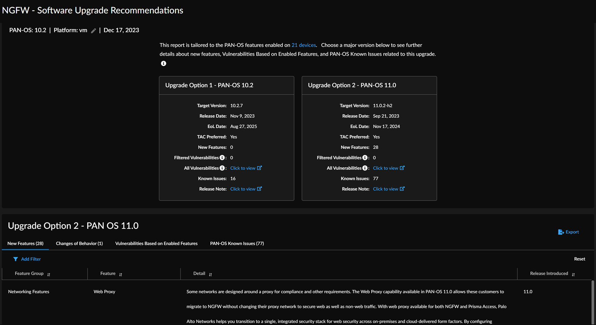This screenshot has height=325, width=596.
Task: Click All Vulnerabilities info icon in Option 2
Action: [x=365, y=168]
